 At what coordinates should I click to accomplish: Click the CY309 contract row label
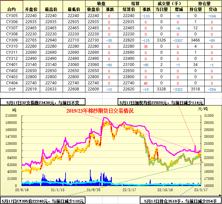[12, 40]
